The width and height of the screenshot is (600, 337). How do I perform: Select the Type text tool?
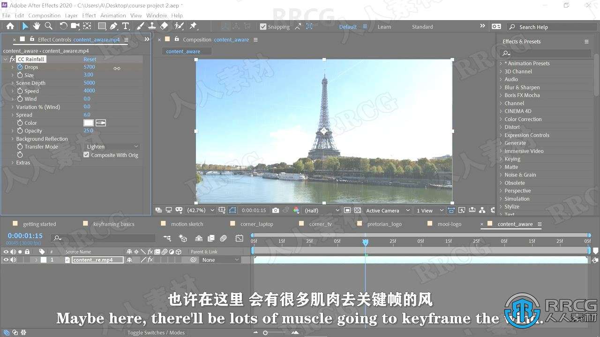tap(125, 26)
